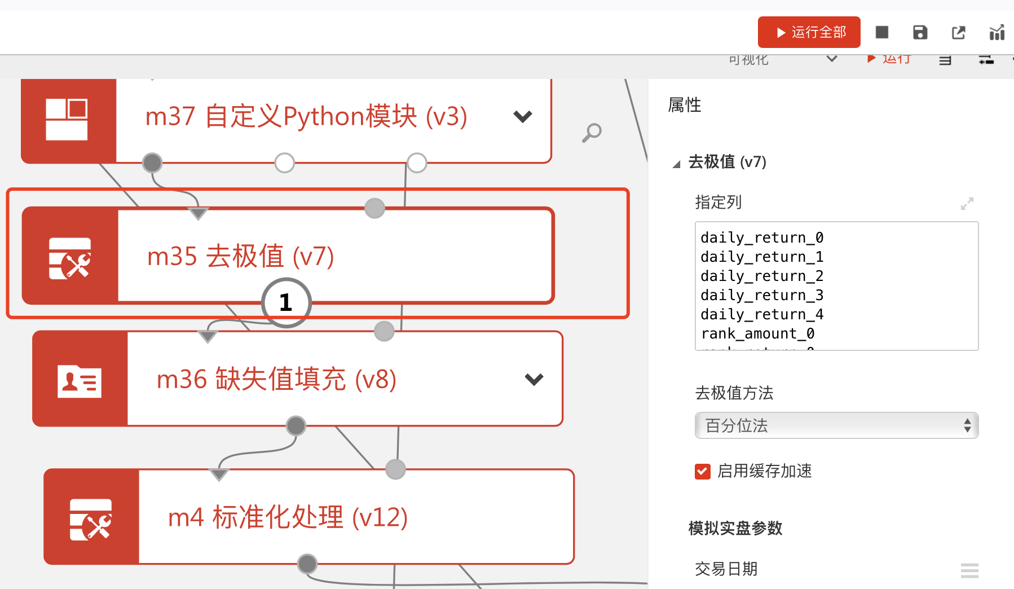Select the m35 去极值 (v7) node title

point(241,257)
